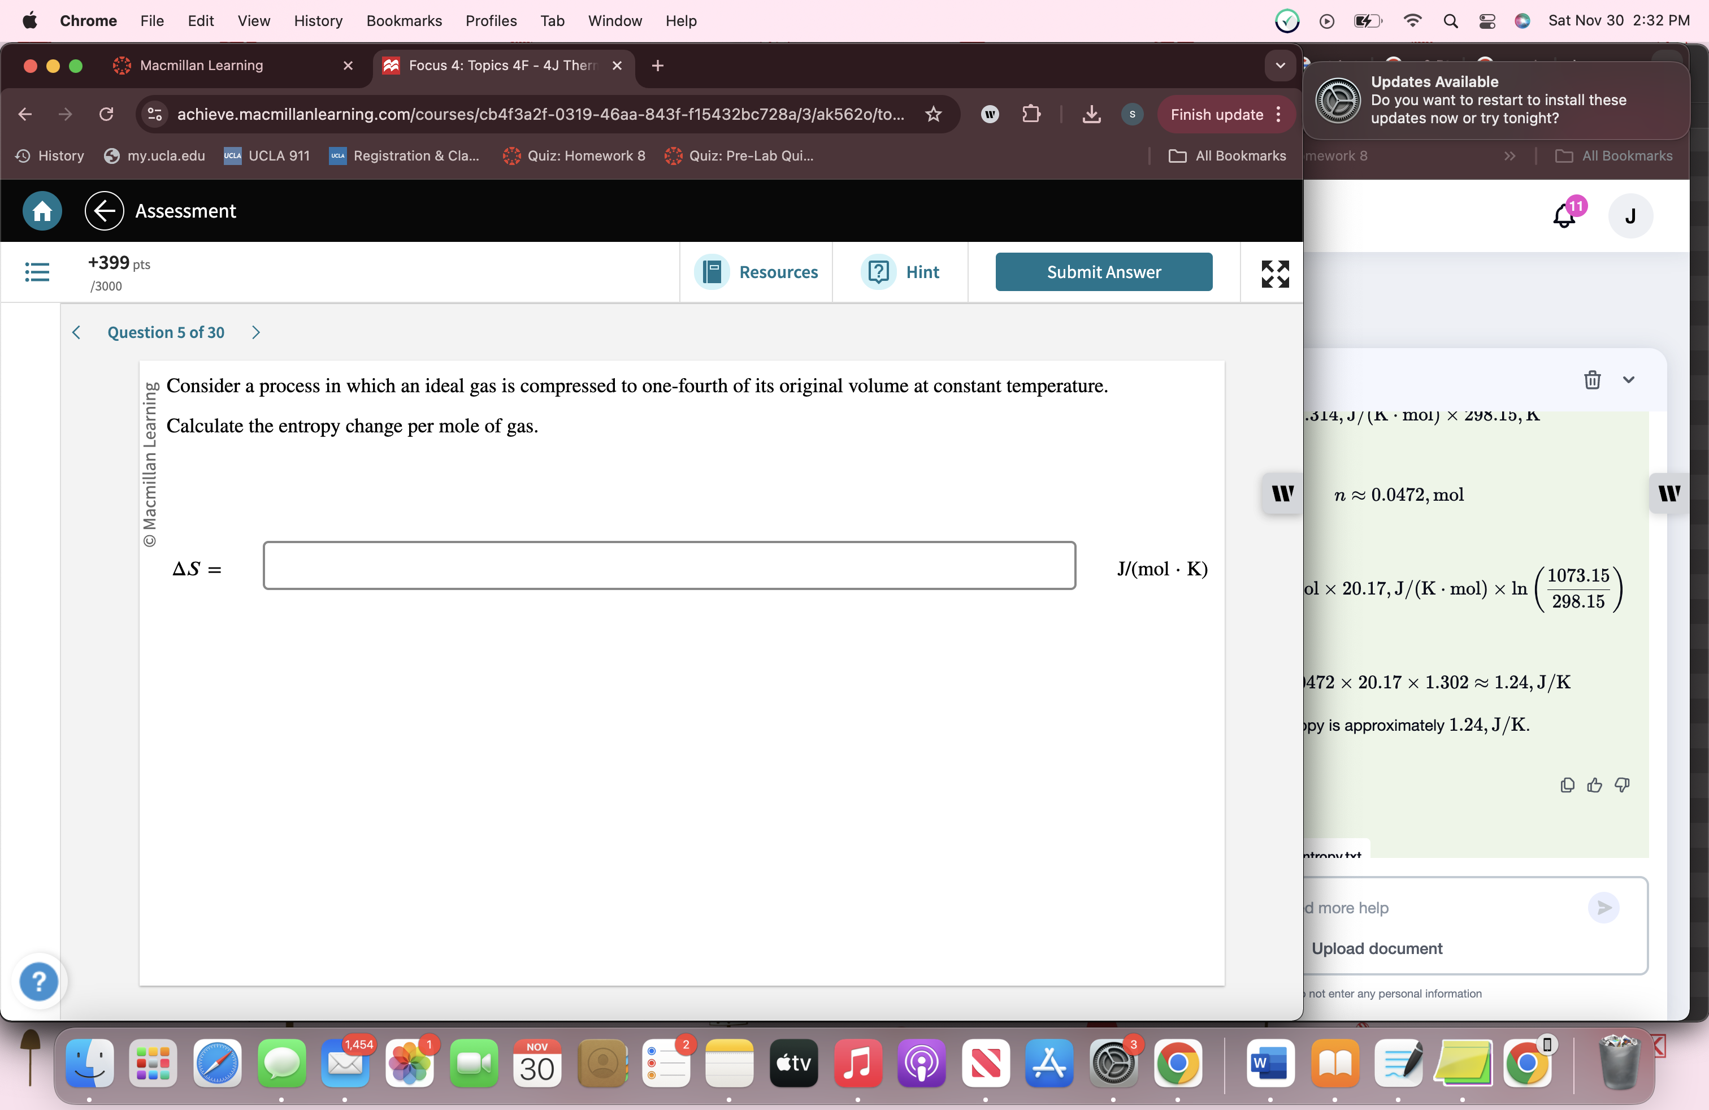The width and height of the screenshot is (1709, 1110).
Task: Open Chrome downloads from the toolbar icon
Action: (x=1091, y=114)
